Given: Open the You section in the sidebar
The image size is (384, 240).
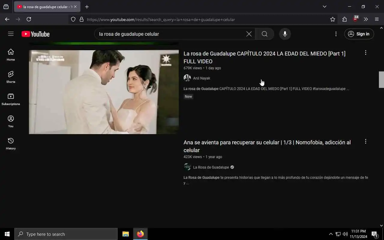Looking at the screenshot, I should click(x=11, y=121).
